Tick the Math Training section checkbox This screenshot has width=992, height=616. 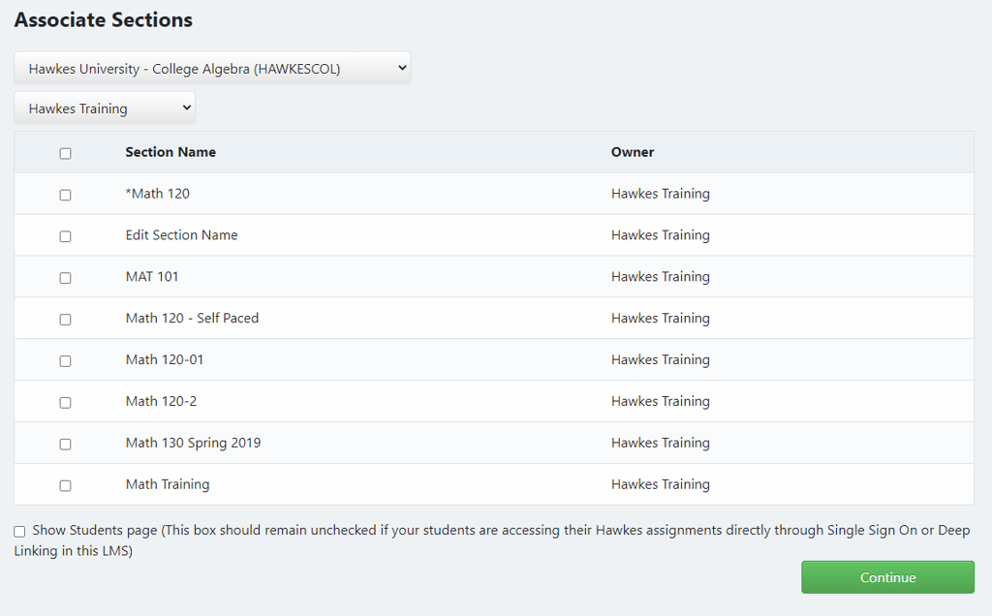pos(65,486)
